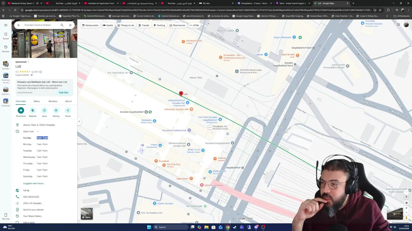
Task: Click the magnifier search icon
Action: pos(62,25)
